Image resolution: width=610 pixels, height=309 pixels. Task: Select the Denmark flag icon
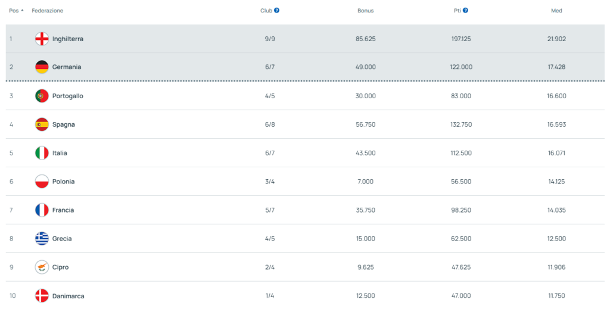click(42, 296)
